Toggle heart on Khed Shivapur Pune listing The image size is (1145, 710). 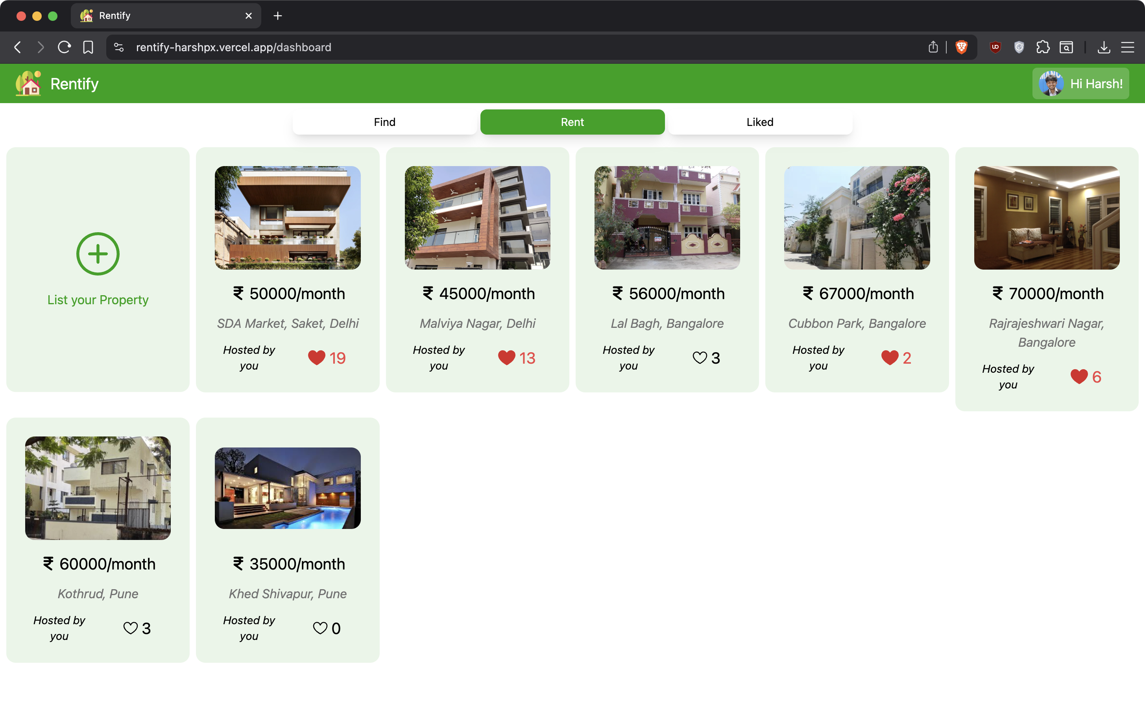pos(320,628)
